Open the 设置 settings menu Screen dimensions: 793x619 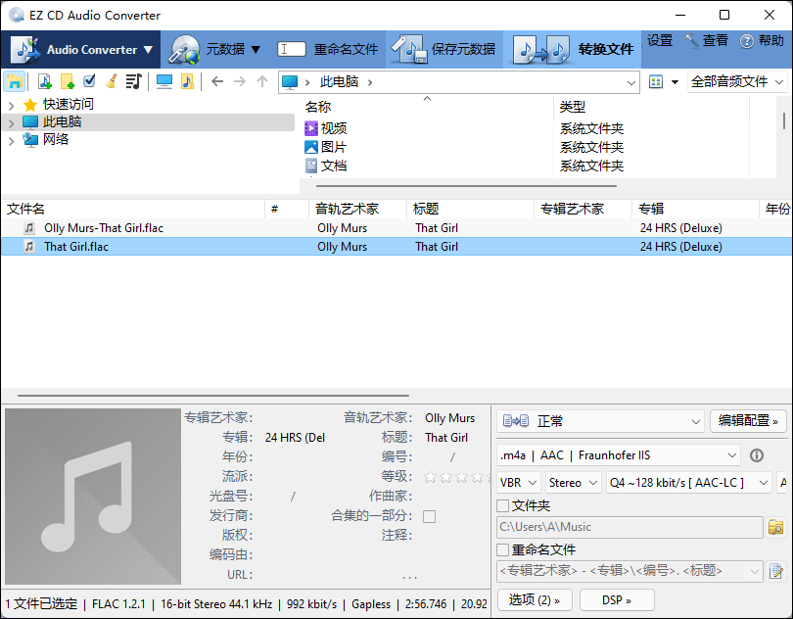pyautogui.click(x=659, y=41)
